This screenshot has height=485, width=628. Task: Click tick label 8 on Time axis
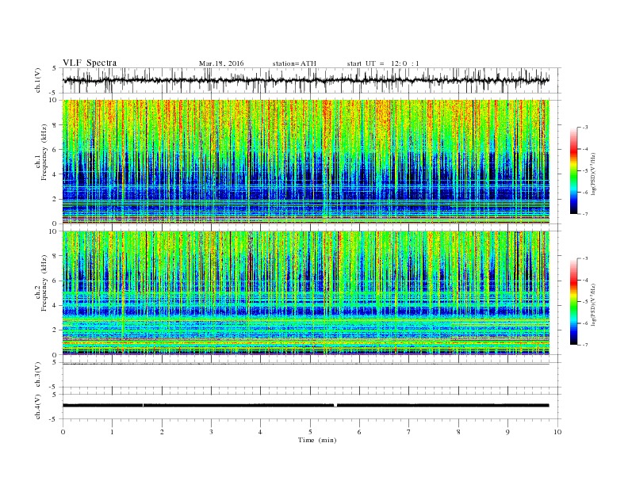coord(458,432)
